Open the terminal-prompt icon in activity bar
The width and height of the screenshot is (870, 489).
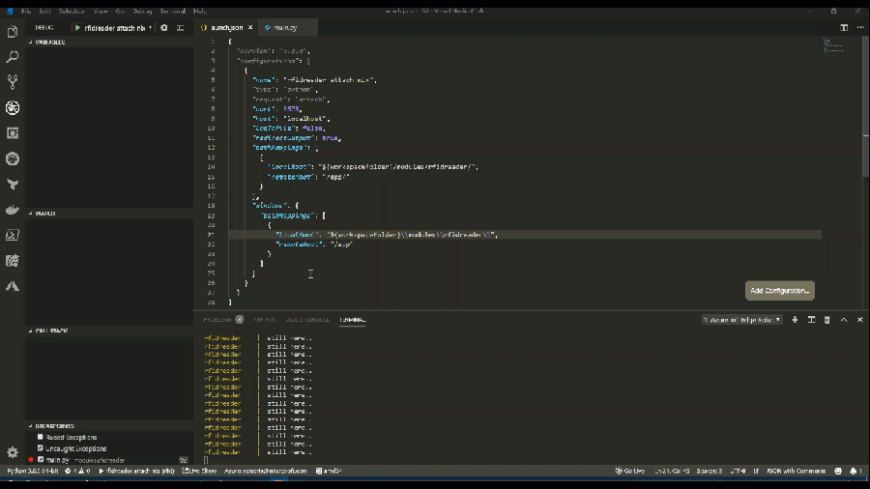pyautogui.click(x=13, y=235)
